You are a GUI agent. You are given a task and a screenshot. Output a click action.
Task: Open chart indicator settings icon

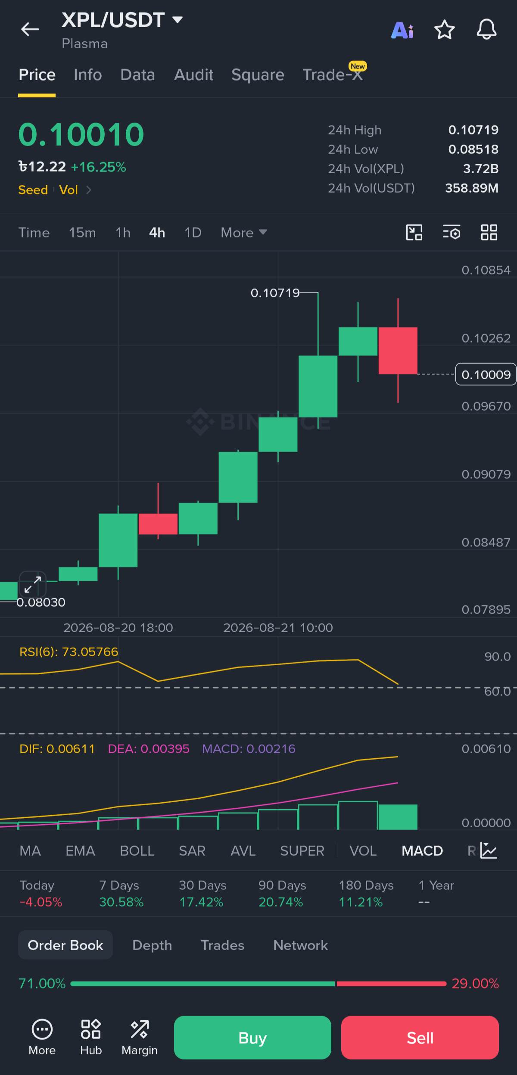452,233
